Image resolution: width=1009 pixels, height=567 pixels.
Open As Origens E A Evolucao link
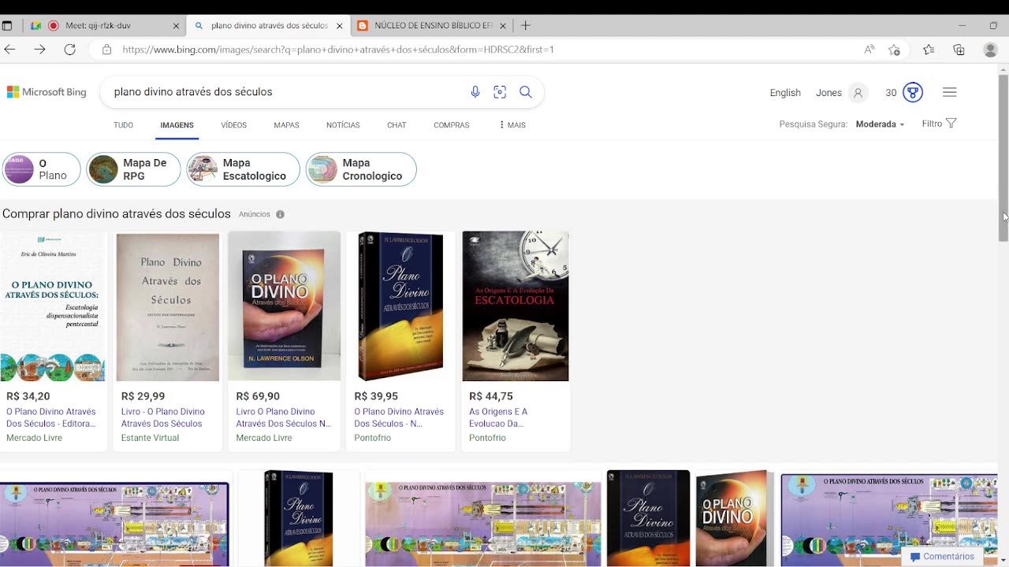pyautogui.click(x=498, y=417)
